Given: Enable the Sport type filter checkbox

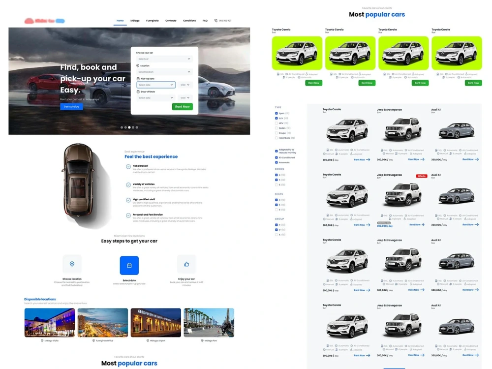Looking at the screenshot, I should pyautogui.click(x=277, y=113).
